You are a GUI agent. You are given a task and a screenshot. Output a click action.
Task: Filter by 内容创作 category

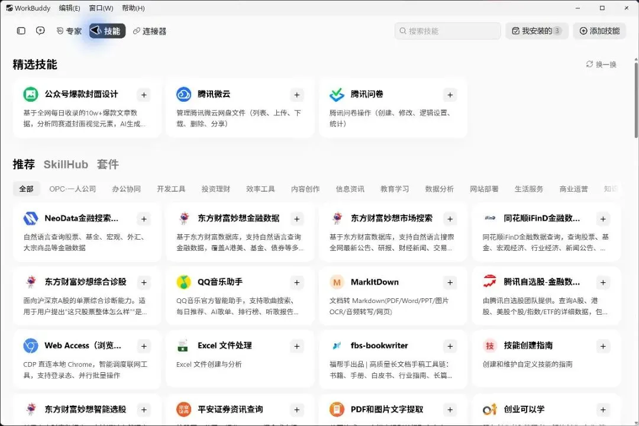[305, 189]
